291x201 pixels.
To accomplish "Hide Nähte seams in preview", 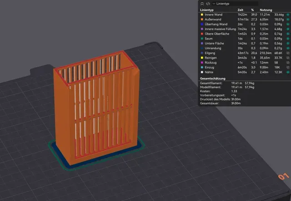I will pyautogui.click(x=288, y=72).
